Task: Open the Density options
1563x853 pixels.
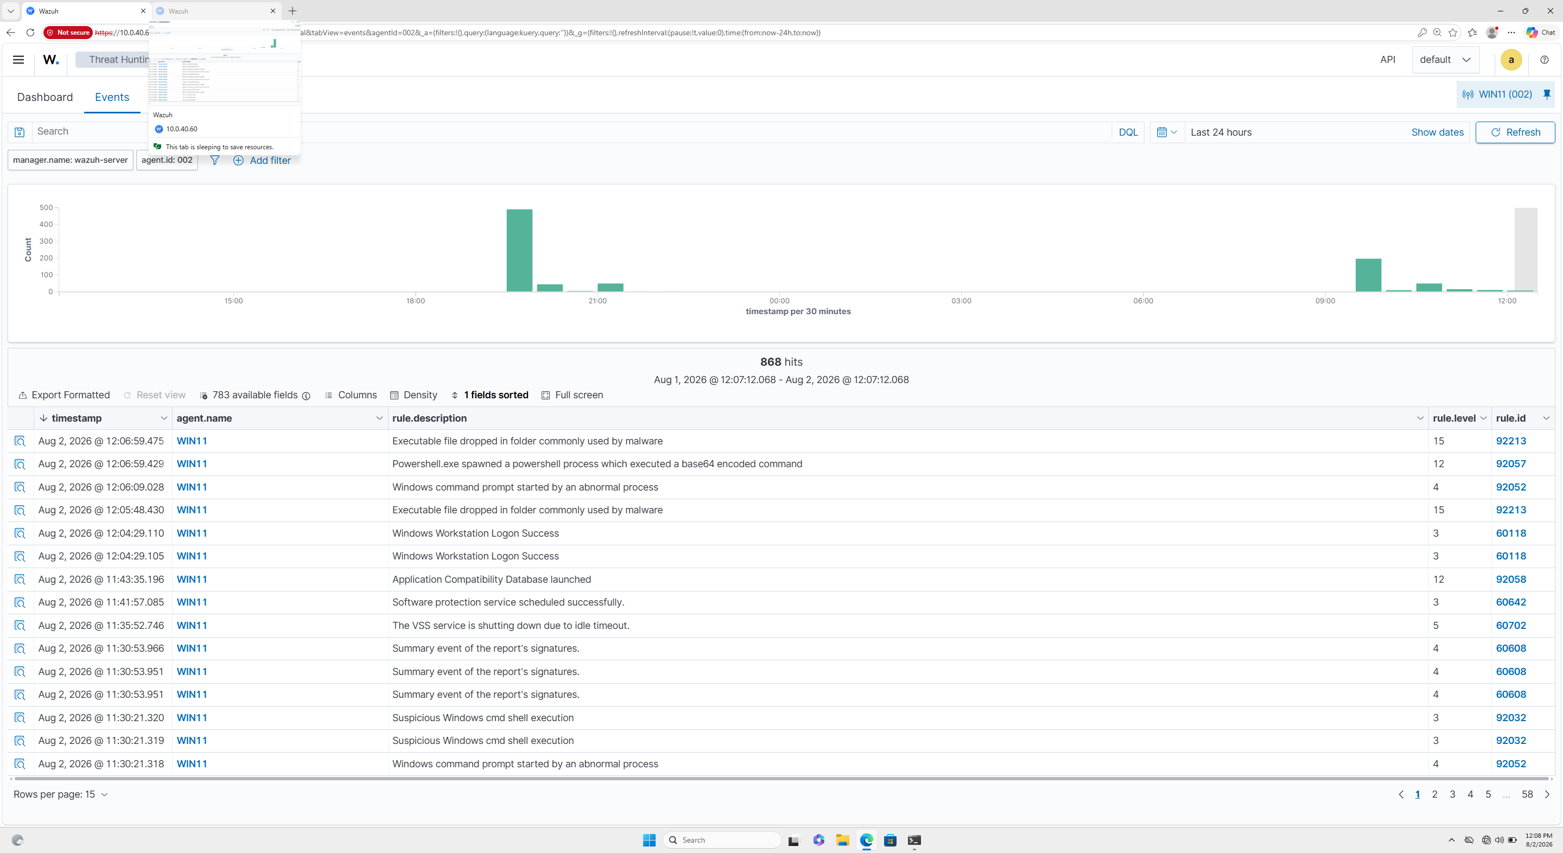Action: (413, 395)
